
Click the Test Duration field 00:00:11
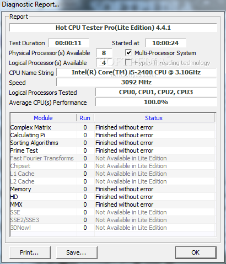tap(68, 43)
